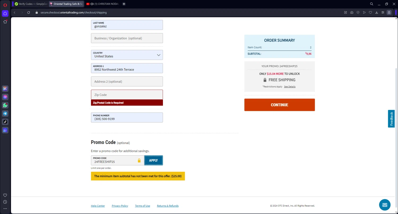Go back with the browser back arrow
The width and height of the screenshot is (398, 214).
pyautogui.click(x=15, y=12)
